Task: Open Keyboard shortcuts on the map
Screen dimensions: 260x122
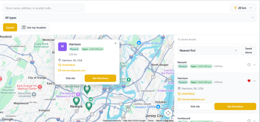Action: coord(112,121)
